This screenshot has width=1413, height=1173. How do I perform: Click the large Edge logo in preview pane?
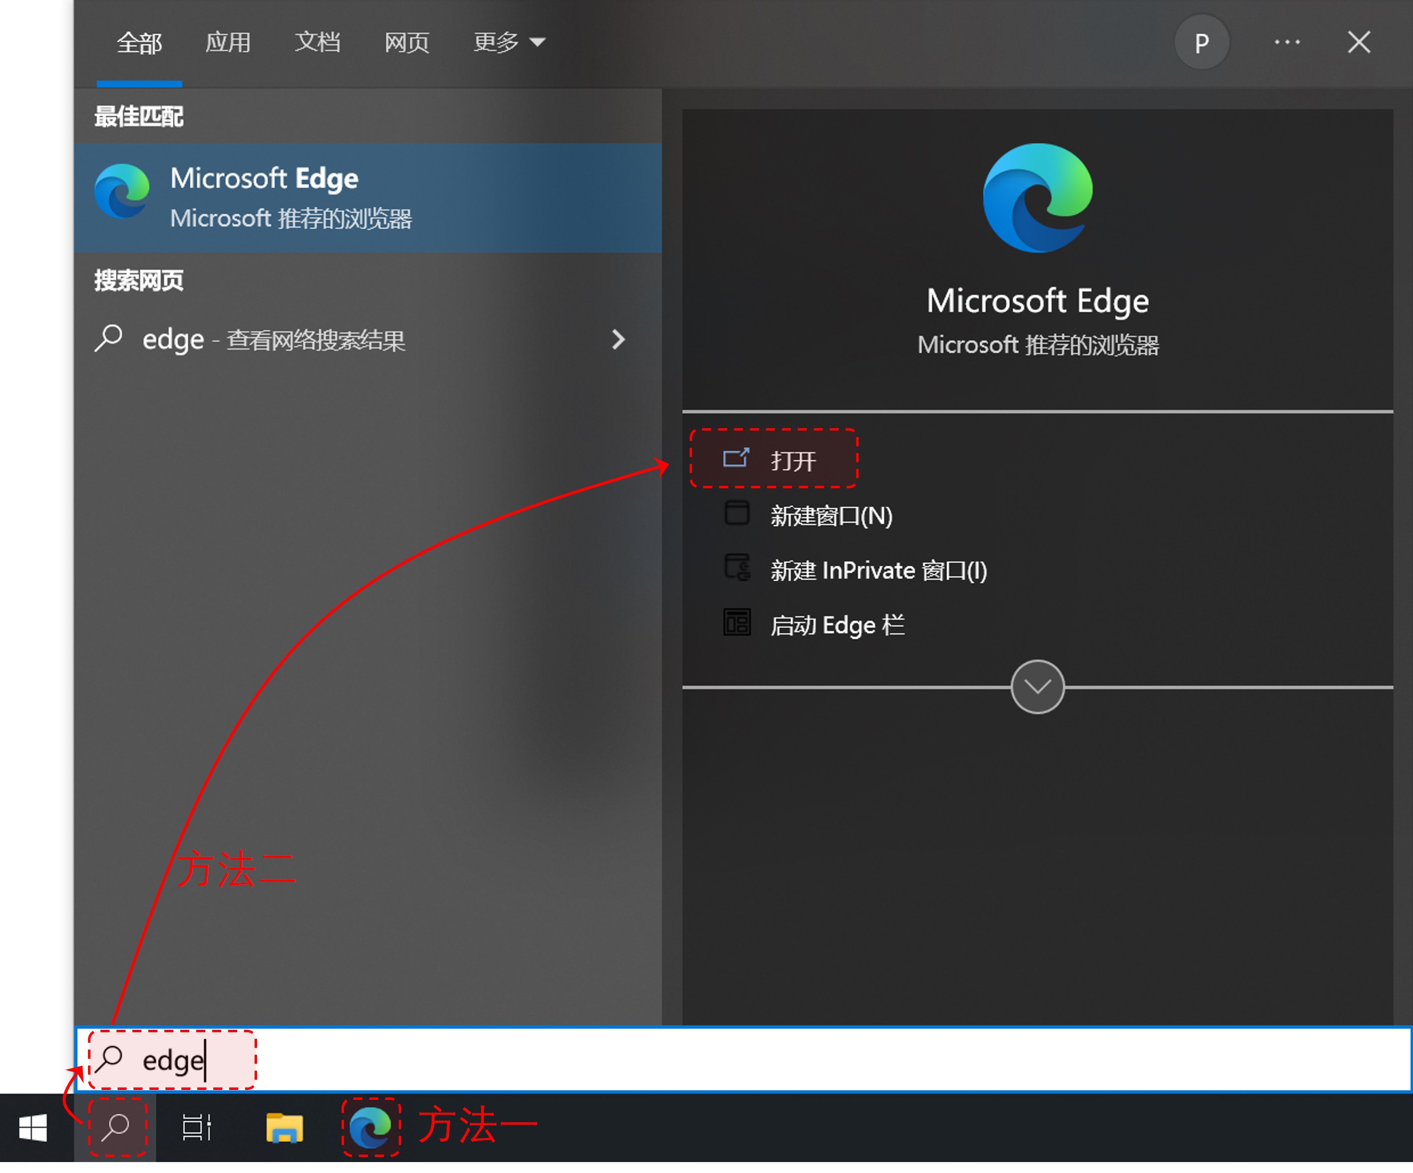[x=1037, y=198]
